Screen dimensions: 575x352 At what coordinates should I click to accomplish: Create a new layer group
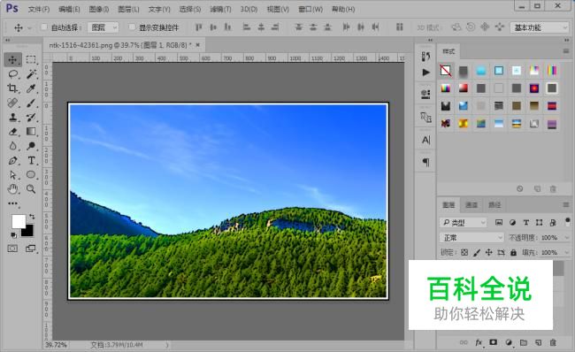click(x=524, y=342)
